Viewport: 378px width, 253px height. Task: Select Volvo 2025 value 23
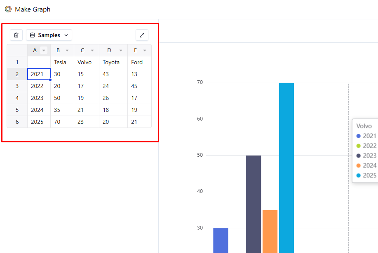tap(87, 122)
